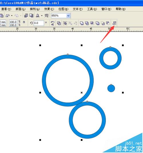Viewport: 143px width, 153px height.
Task: Toggle the lock ratio padlock
Action: 24,22
